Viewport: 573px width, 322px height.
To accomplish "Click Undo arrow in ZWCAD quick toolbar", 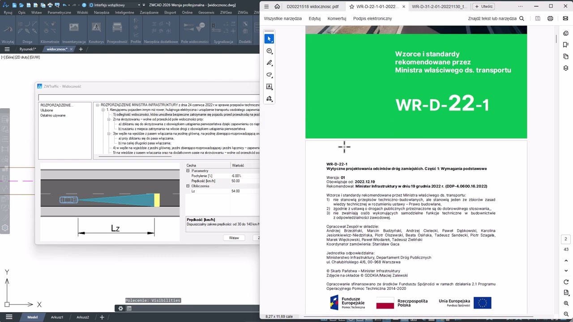I will click(65, 5).
